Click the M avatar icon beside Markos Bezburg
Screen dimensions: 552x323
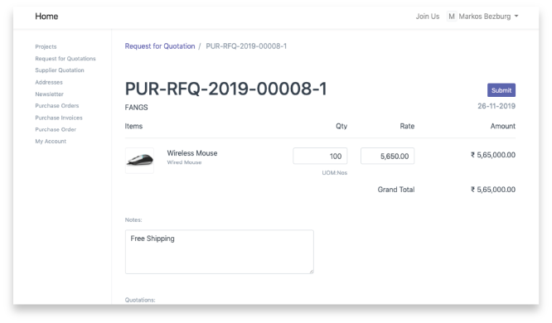point(452,17)
